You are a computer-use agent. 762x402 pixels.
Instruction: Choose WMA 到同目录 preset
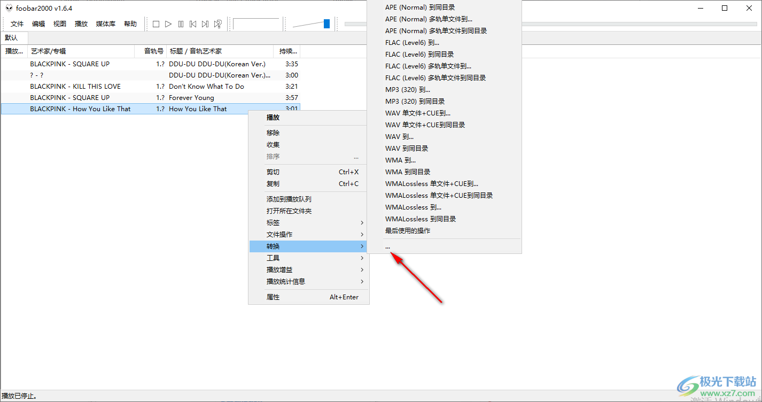(444, 172)
